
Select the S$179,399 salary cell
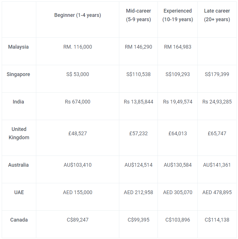coord(217,74)
